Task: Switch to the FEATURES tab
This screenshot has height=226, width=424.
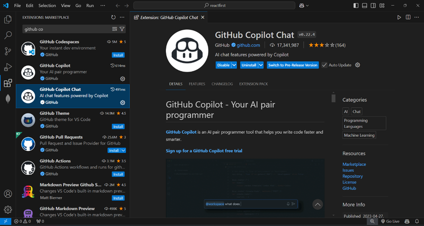Action: (x=197, y=84)
